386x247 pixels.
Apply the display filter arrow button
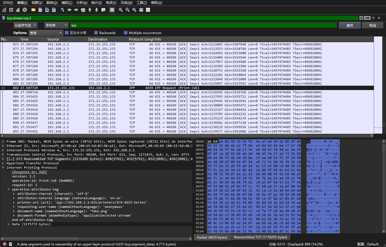coord(368,18)
